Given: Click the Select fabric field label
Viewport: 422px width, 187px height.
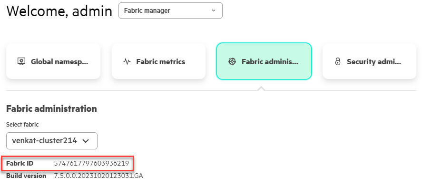Looking at the screenshot, I should 22,125.
